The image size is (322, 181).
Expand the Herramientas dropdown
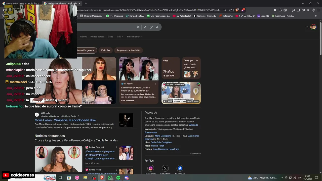pyautogui.click(x=135, y=37)
